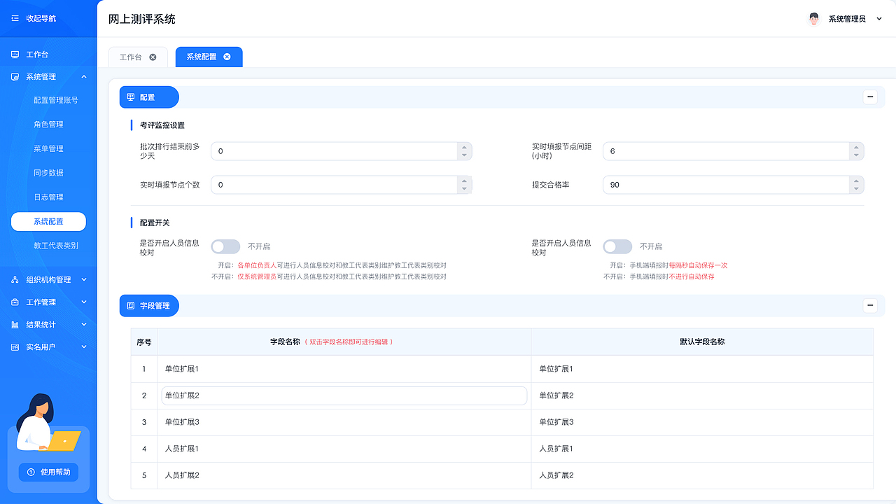
Task: Click the 配置 section button
Action: 149,97
